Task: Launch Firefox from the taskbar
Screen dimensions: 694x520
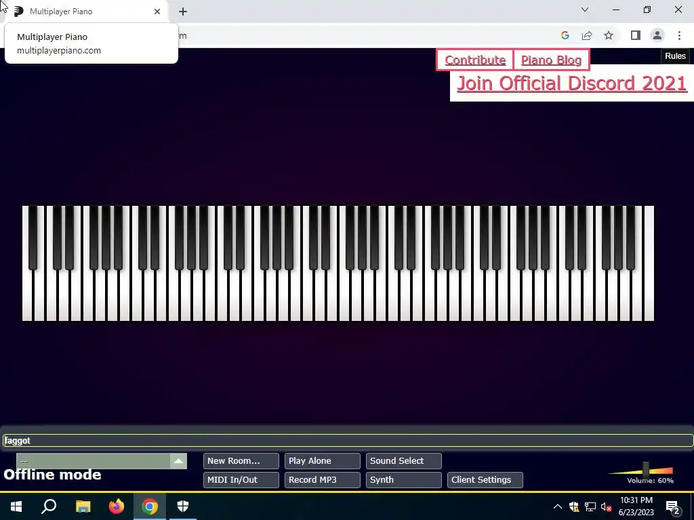Action: 117,506
